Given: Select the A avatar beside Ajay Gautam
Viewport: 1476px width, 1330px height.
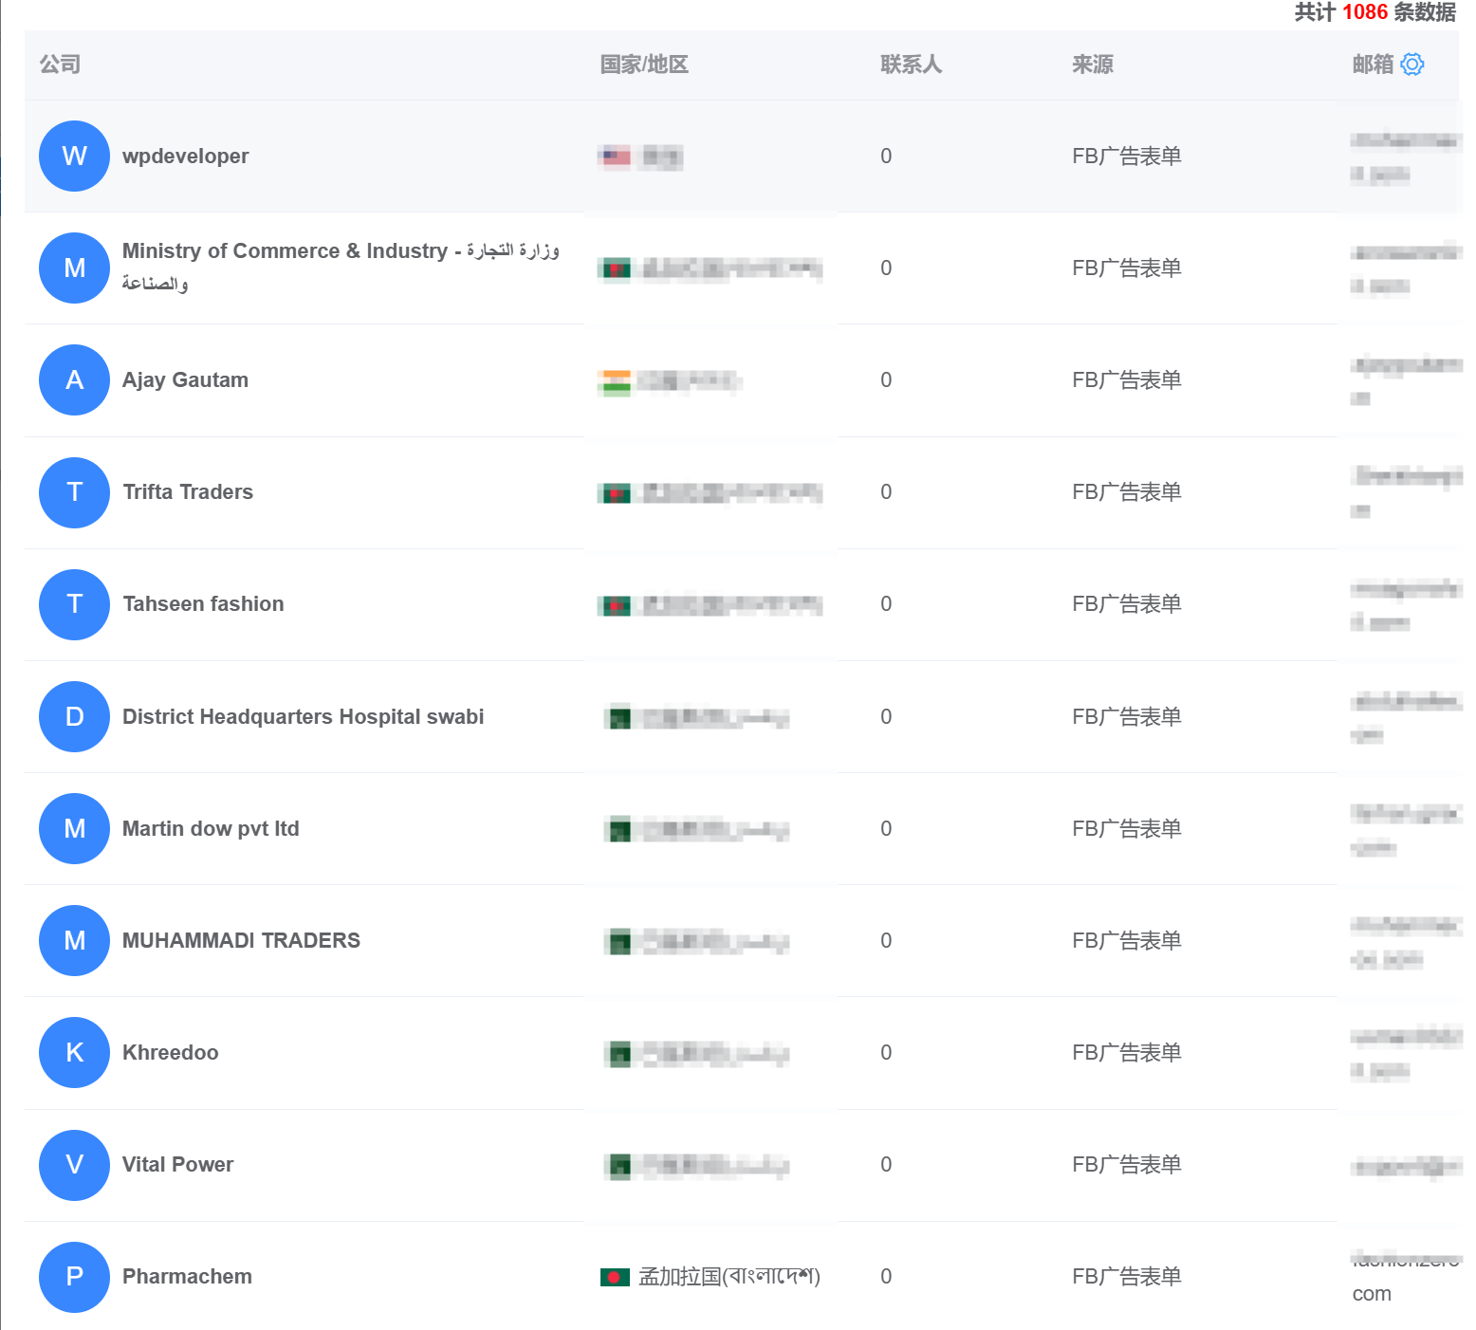Looking at the screenshot, I should (74, 379).
